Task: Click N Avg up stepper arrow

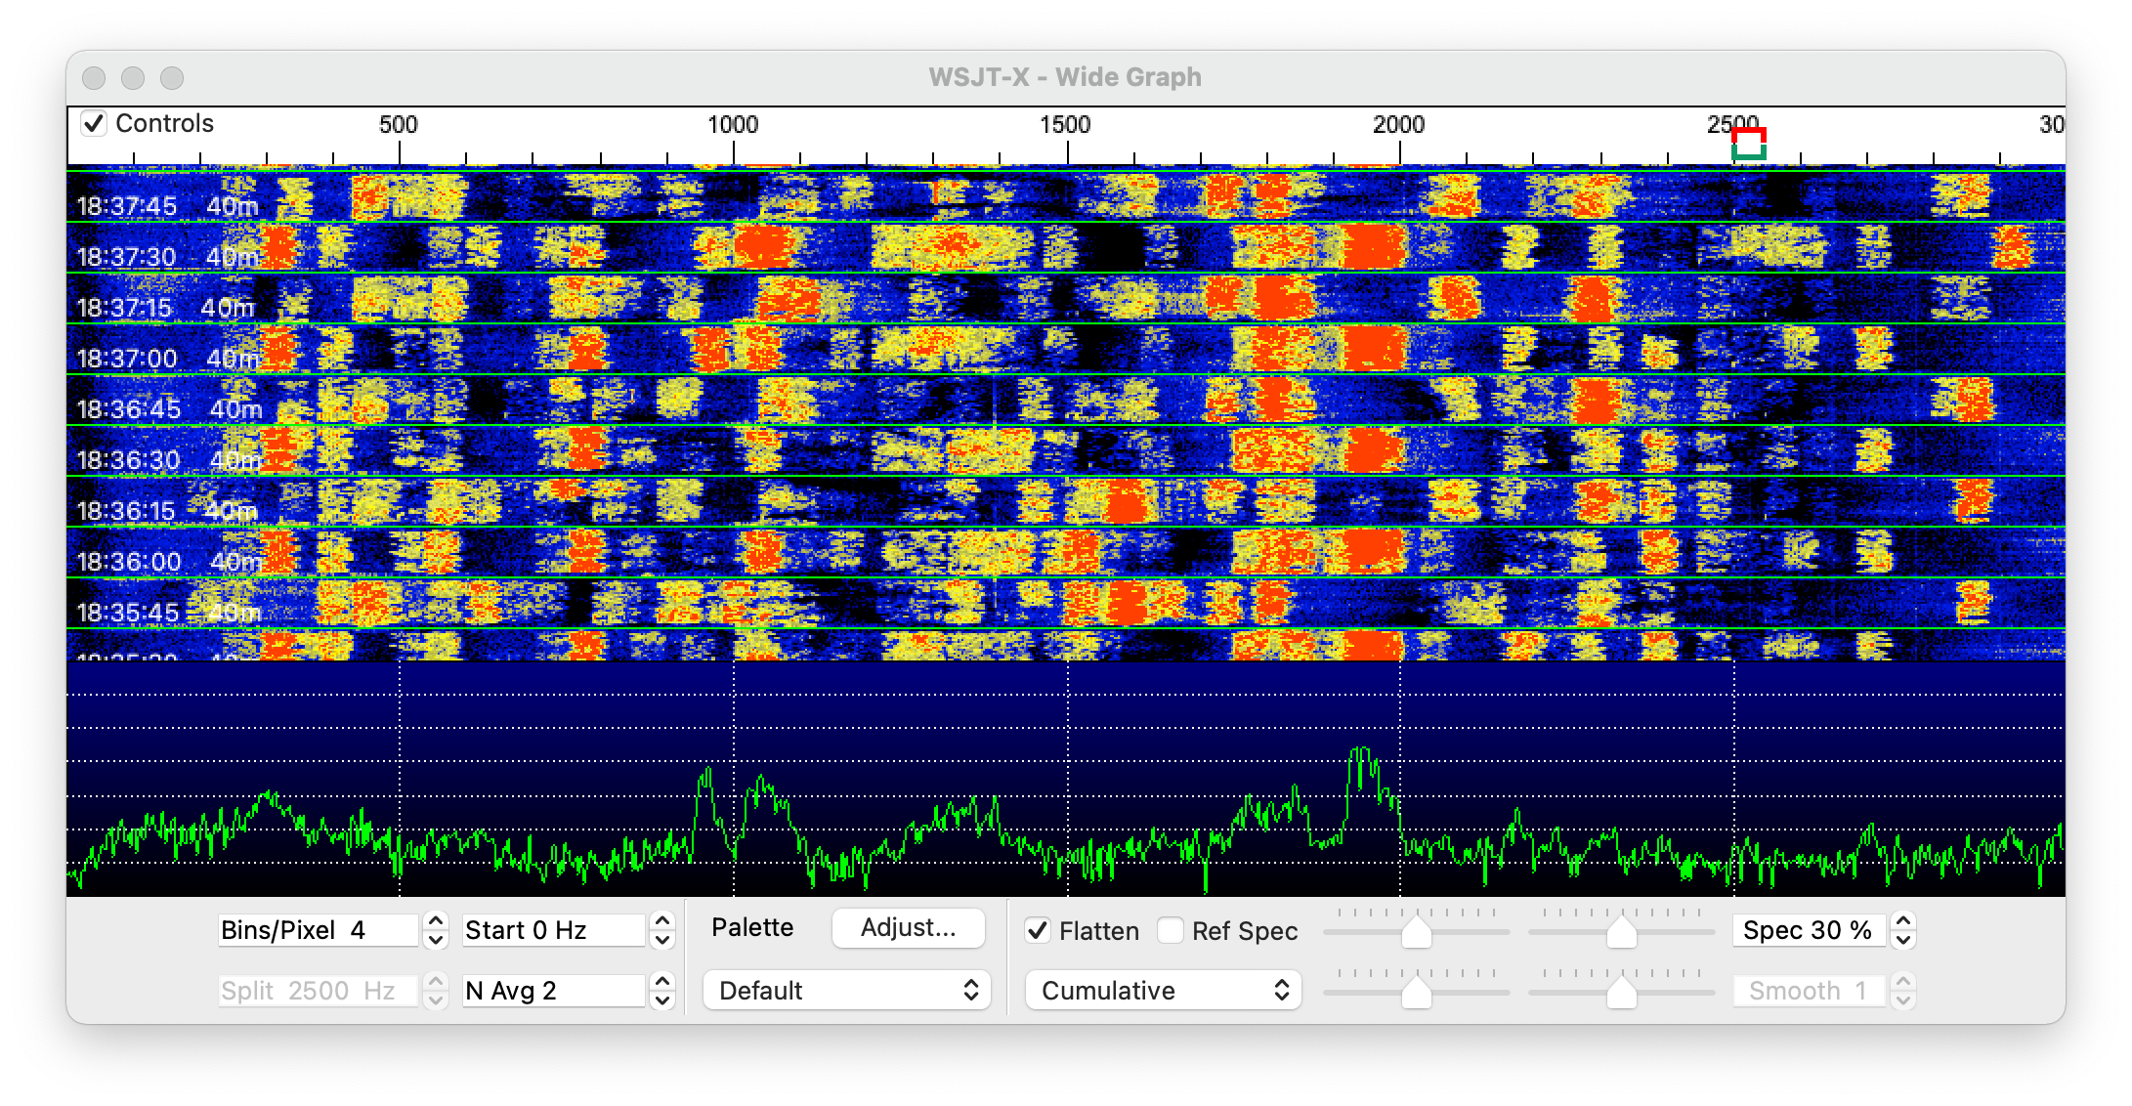Action: [662, 982]
